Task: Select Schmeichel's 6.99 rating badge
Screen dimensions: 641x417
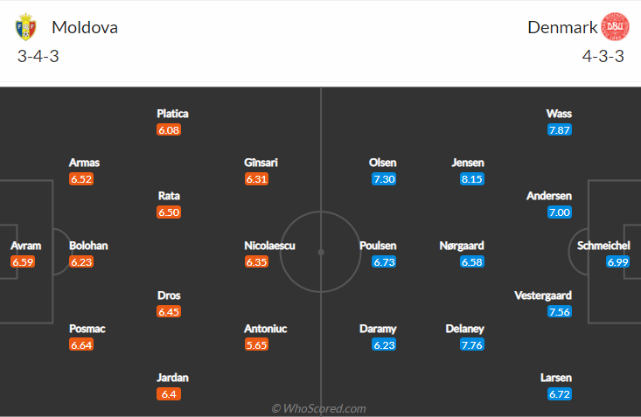Action: pyautogui.click(x=617, y=261)
